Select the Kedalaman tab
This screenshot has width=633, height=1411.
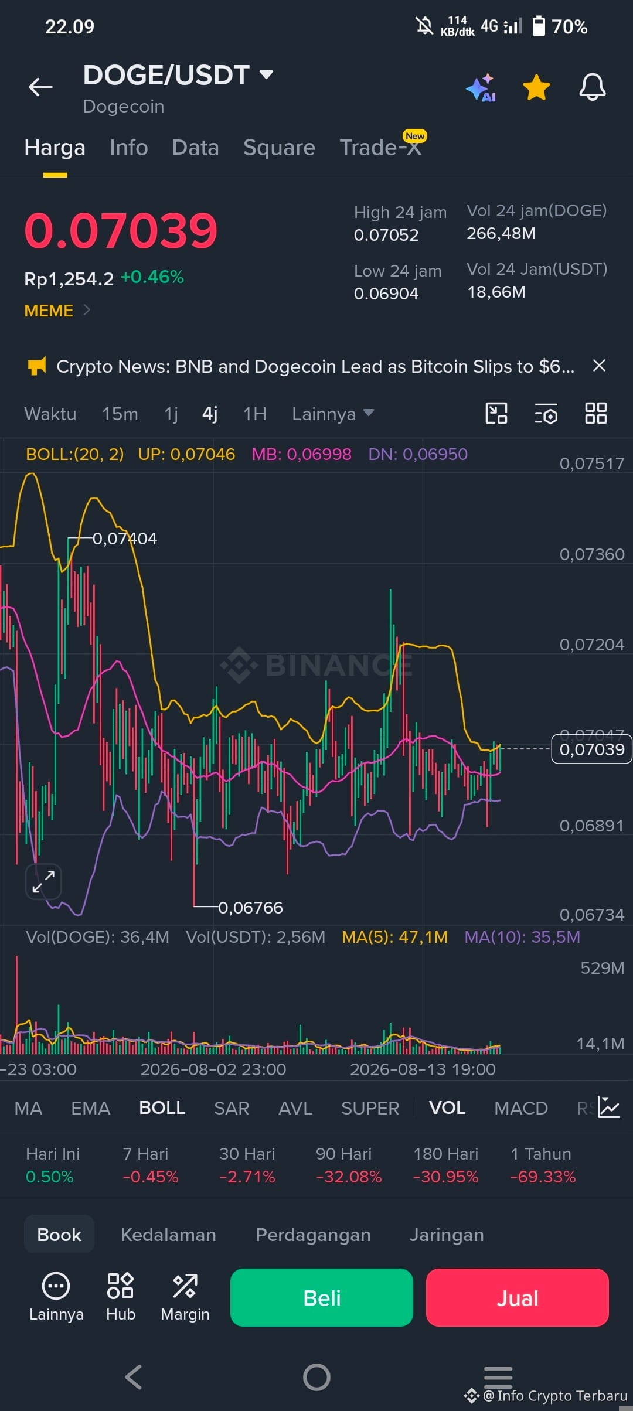click(168, 1235)
